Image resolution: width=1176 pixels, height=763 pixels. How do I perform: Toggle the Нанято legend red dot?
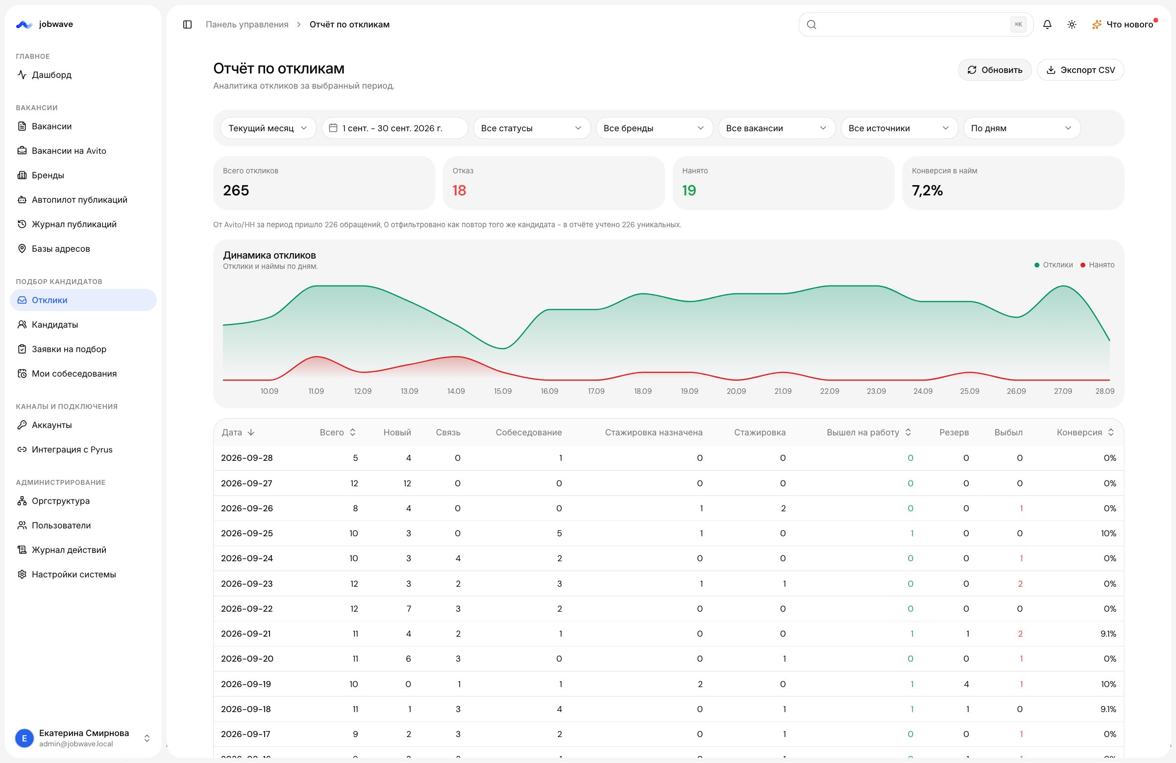(x=1082, y=265)
